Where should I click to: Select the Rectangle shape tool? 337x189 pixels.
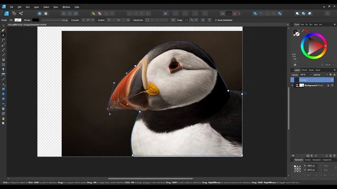point(3,89)
